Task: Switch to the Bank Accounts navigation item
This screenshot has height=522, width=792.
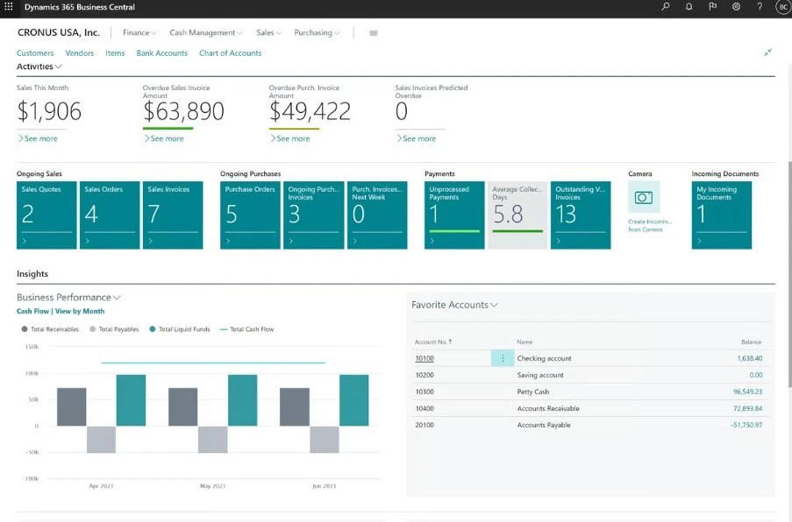Action: pyautogui.click(x=161, y=53)
